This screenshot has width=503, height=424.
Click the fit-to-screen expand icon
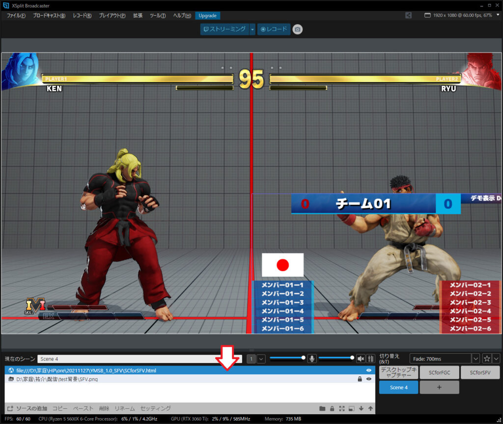click(342, 408)
